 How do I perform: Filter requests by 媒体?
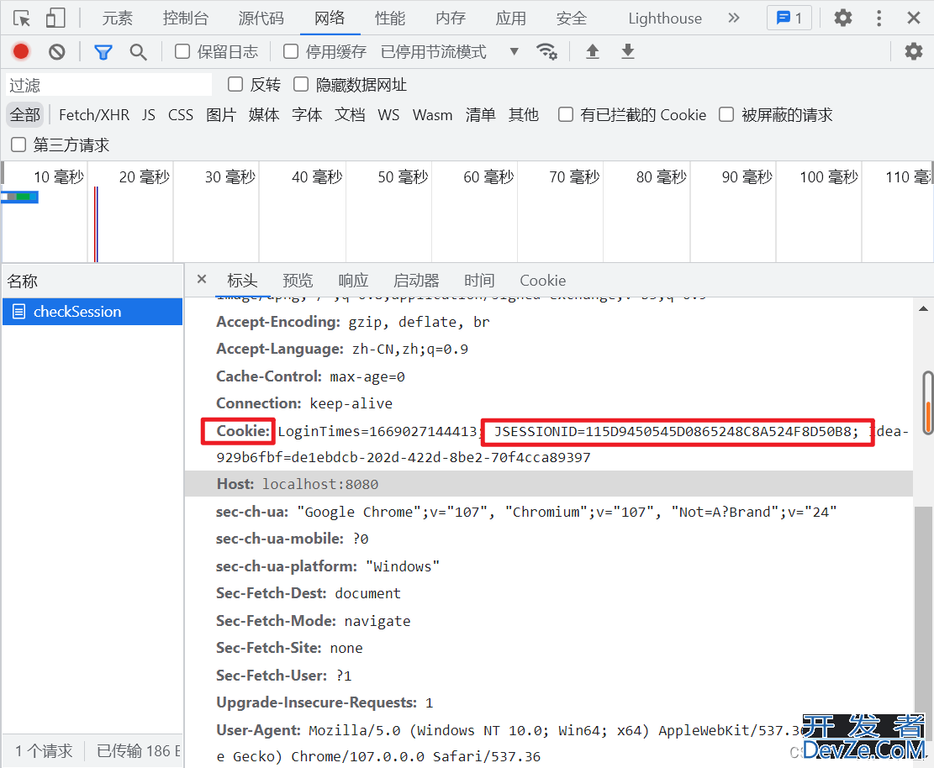coord(264,114)
